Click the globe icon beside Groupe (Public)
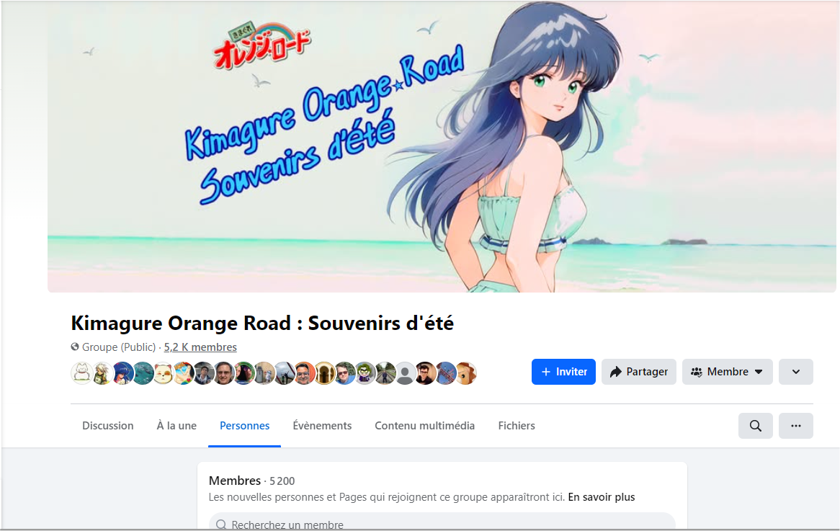The image size is (840, 531). pos(75,347)
